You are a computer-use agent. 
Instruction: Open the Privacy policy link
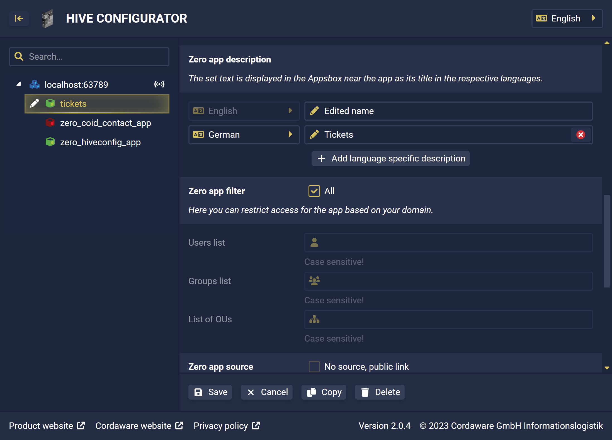[227, 426]
